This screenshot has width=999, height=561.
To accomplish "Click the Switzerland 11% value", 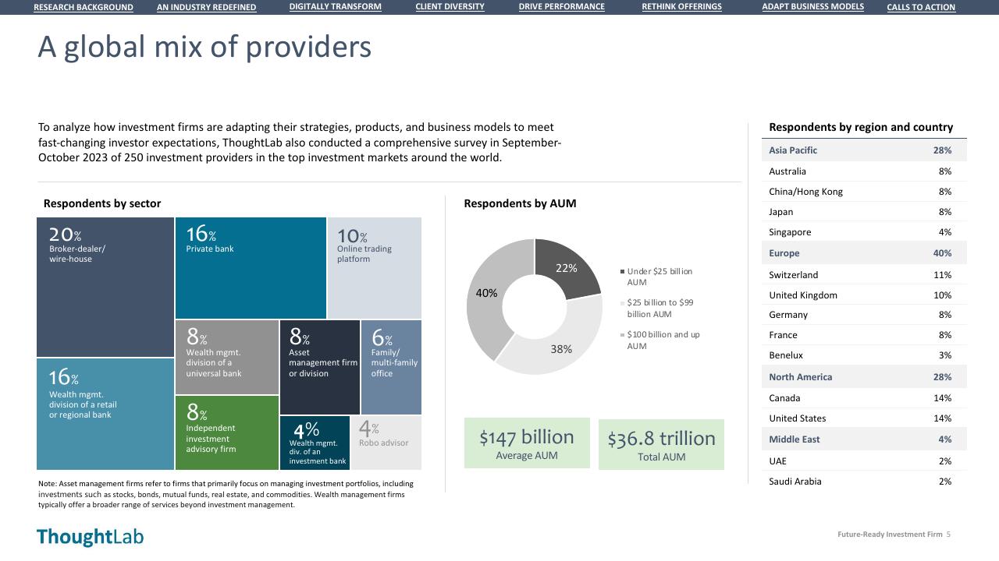I will [942, 275].
